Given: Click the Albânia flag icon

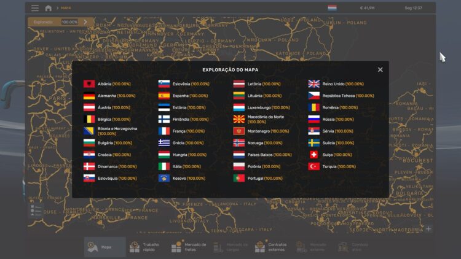Looking at the screenshot, I should 89,84.
